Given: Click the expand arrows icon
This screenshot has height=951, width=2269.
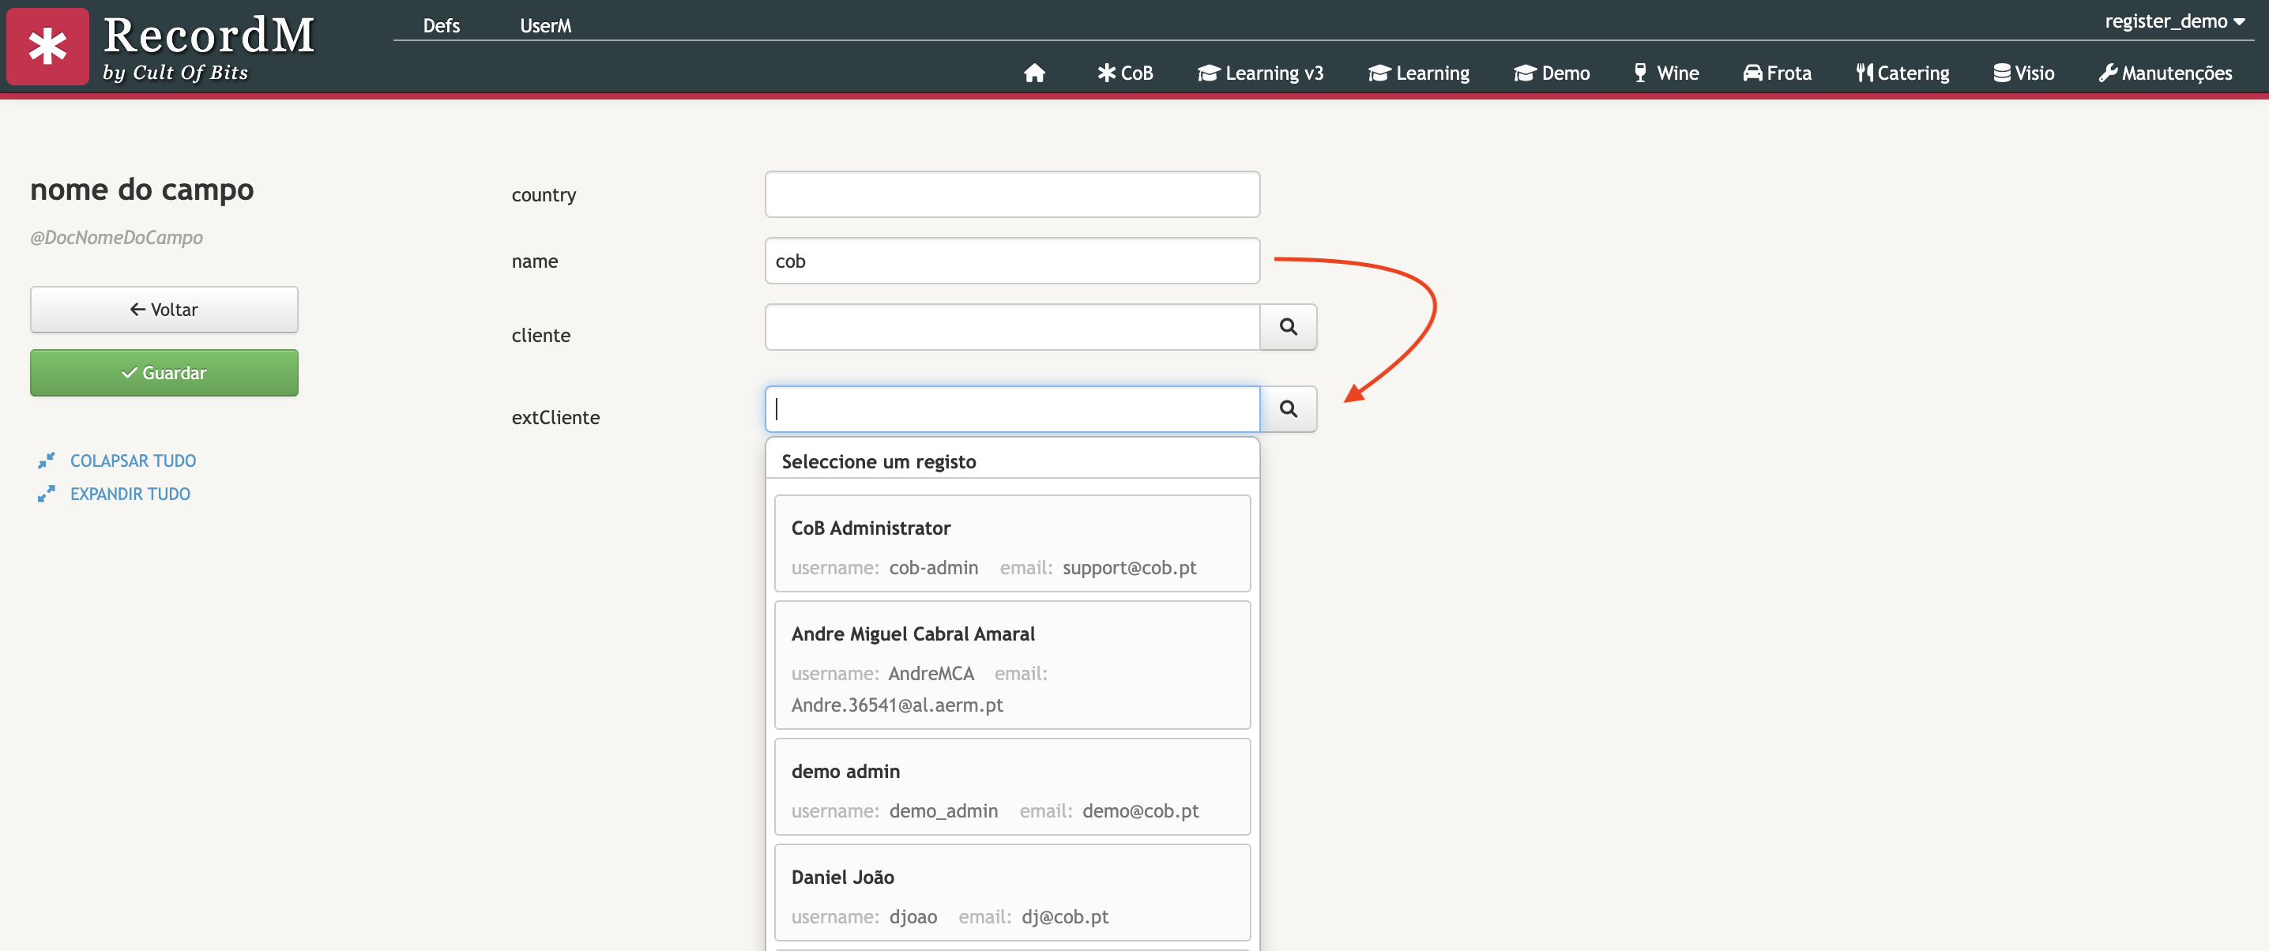Looking at the screenshot, I should pos(47,494).
